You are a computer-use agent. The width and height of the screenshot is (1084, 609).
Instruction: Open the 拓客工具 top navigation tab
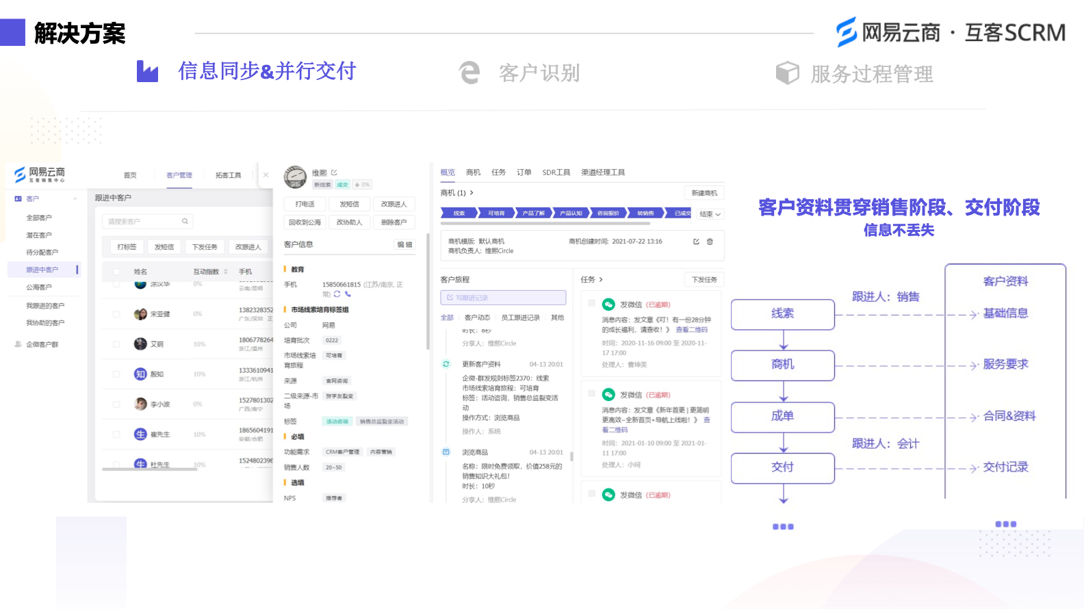(x=228, y=175)
